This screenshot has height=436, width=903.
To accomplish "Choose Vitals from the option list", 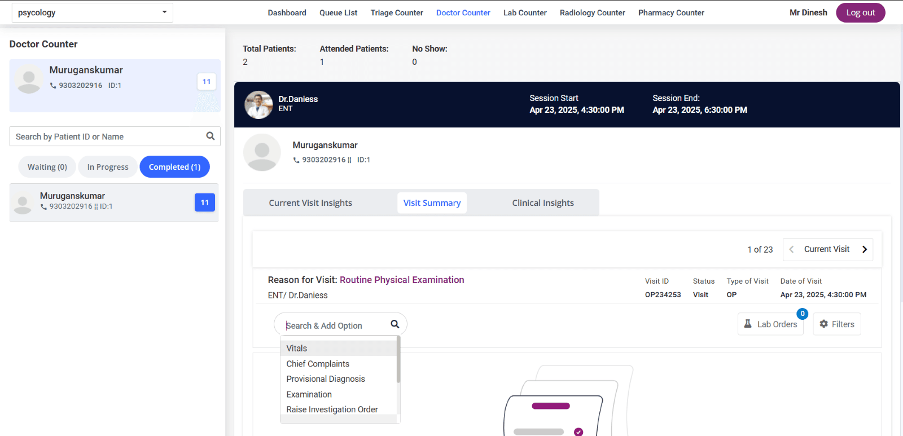I will coord(297,349).
